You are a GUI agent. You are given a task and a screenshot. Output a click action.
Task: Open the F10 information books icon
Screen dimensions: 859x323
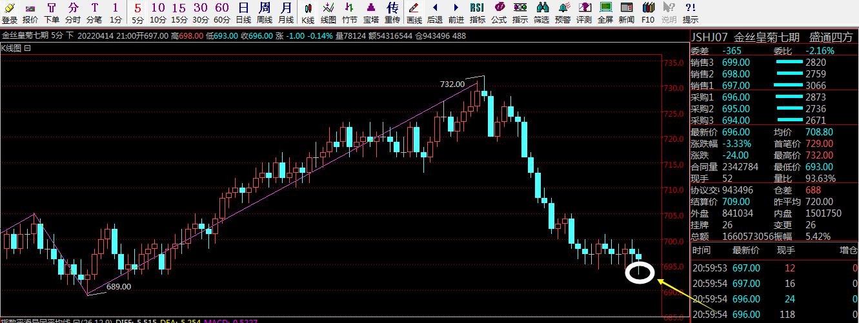(648, 12)
